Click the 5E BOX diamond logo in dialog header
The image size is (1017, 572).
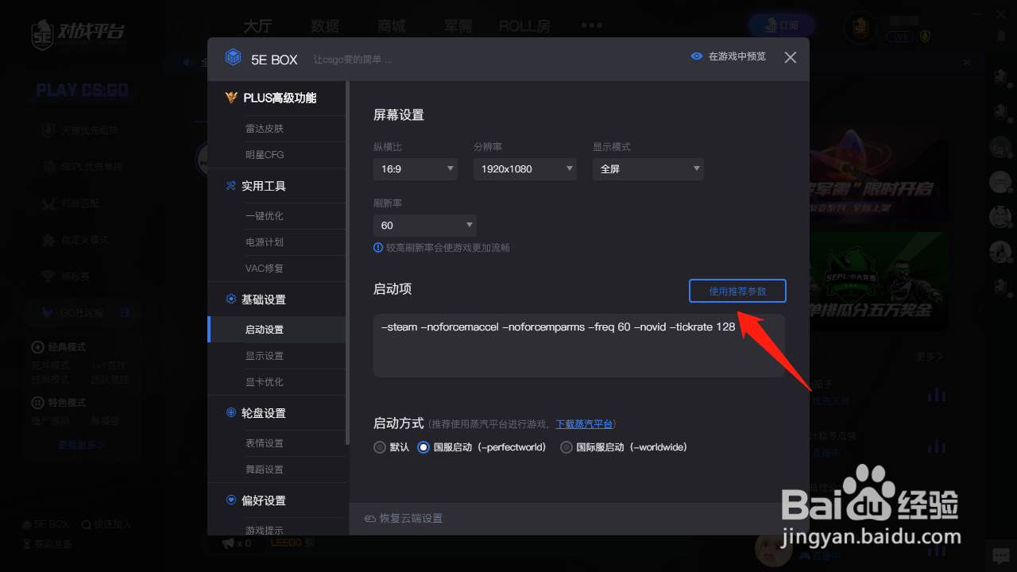point(233,57)
